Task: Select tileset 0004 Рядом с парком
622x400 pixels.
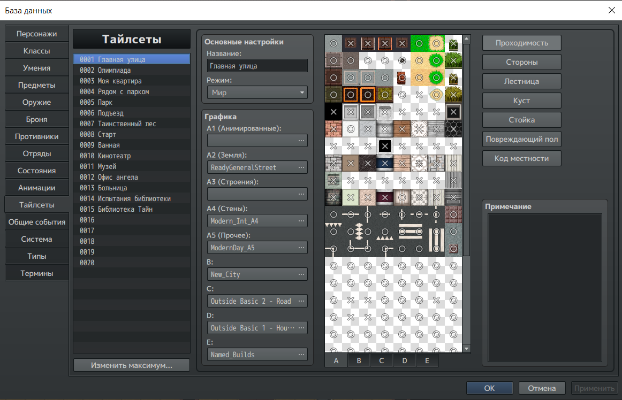Action: pos(132,91)
